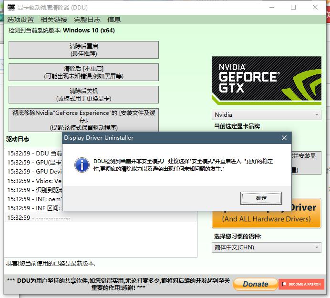The image size is (330, 298).
Task: Click 清除后重启 (最佳推荐) button
Action: pos(83,50)
